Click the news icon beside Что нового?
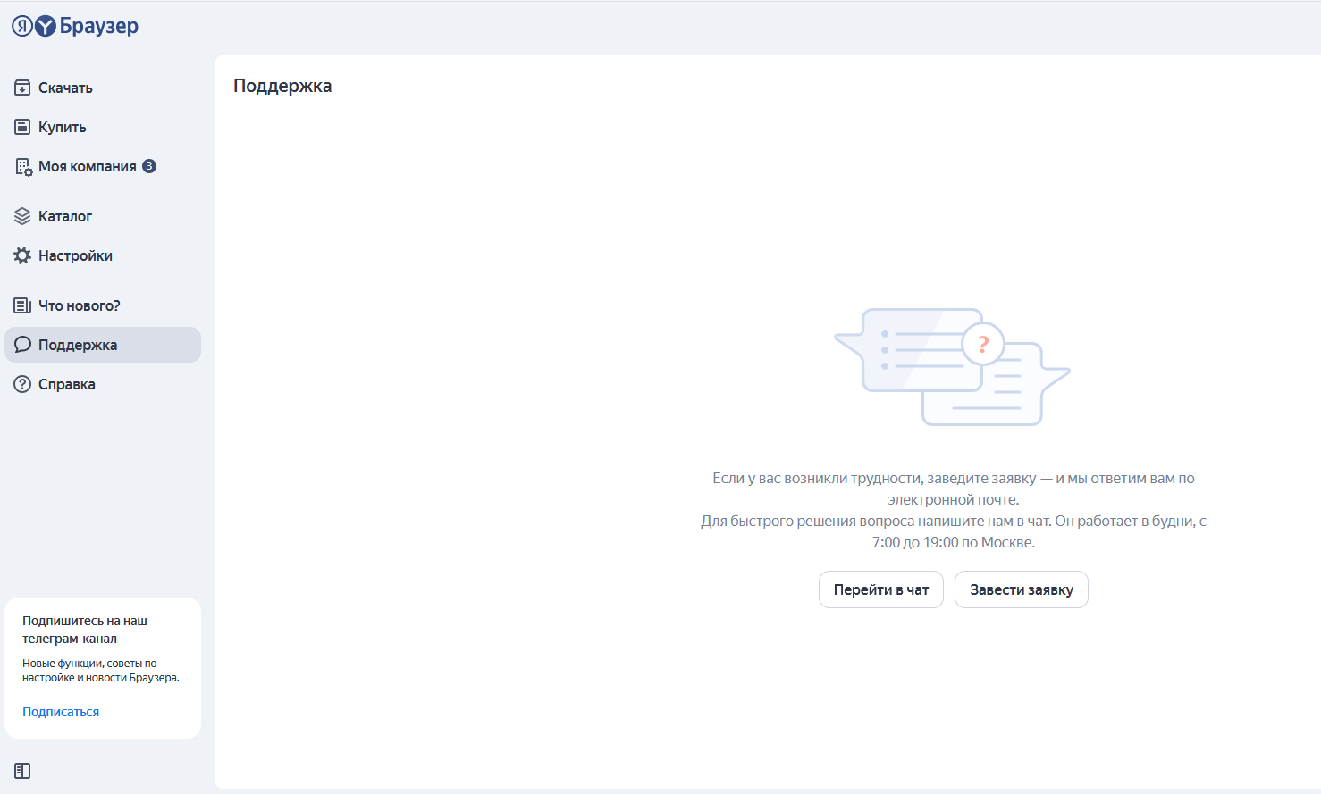The image size is (1321, 794). click(x=22, y=305)
